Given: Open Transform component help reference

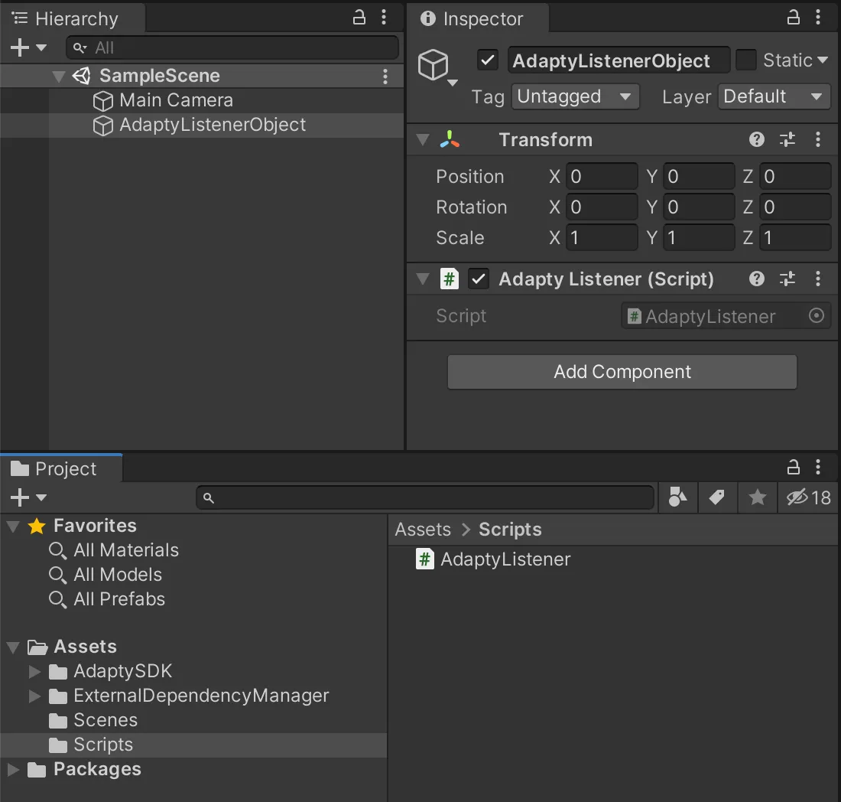Looking at the screenshot, I should coord(757,139).
